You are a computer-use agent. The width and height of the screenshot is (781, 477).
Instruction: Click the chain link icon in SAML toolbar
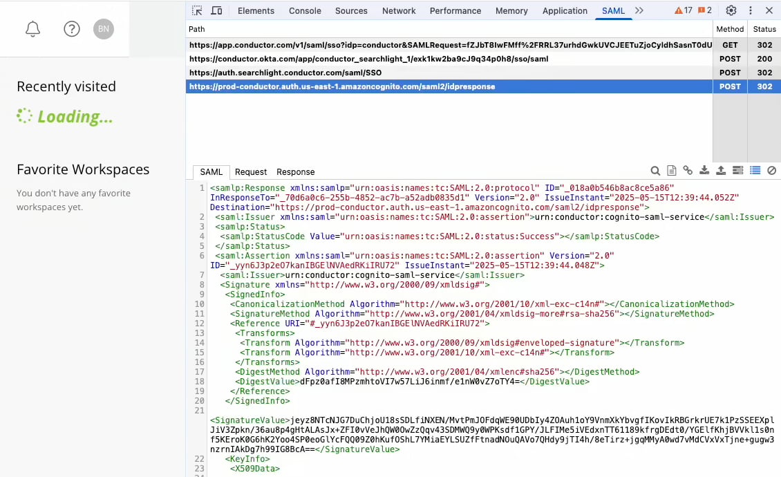688,171
